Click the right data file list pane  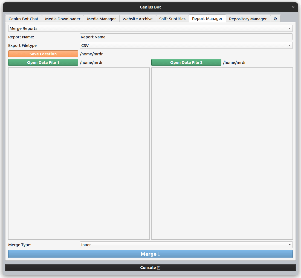click(222, 154)
